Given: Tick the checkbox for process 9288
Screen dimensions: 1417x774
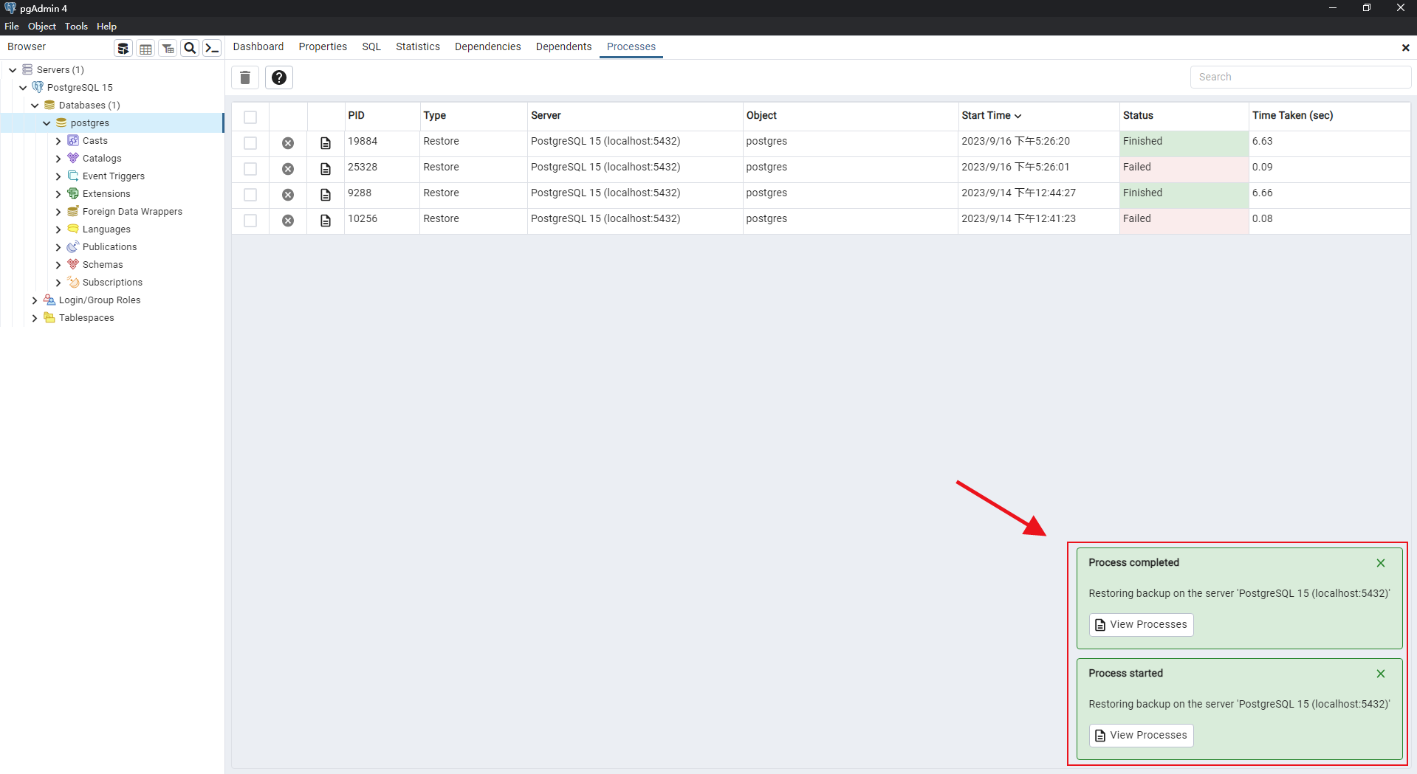Looking at the screenshot, I should [x=250, y=195].
